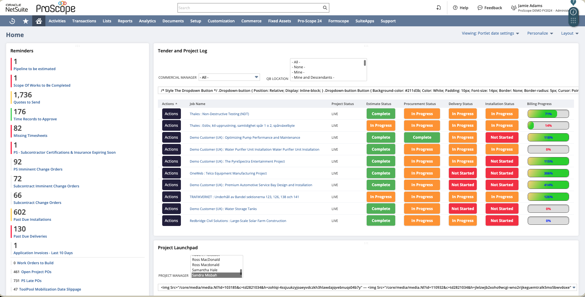Screen dimensions: 585x297
Task: Click the Feedback speech bubble icon
Action: tap(480, 8)
